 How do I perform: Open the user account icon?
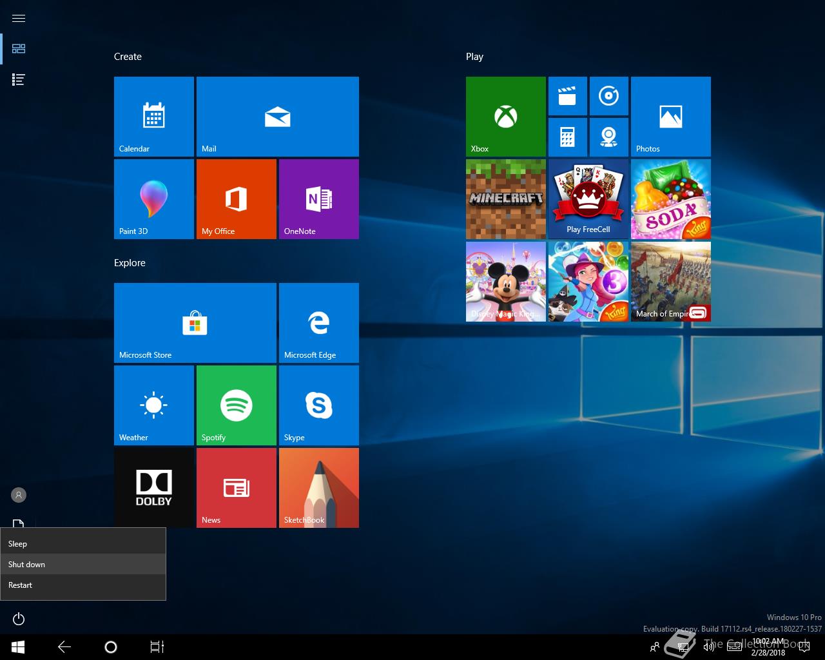(x=19, y=495)
